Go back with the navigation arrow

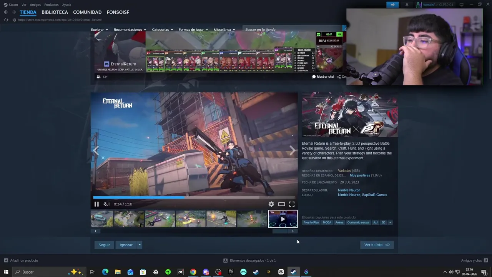(x=6, y=12)
